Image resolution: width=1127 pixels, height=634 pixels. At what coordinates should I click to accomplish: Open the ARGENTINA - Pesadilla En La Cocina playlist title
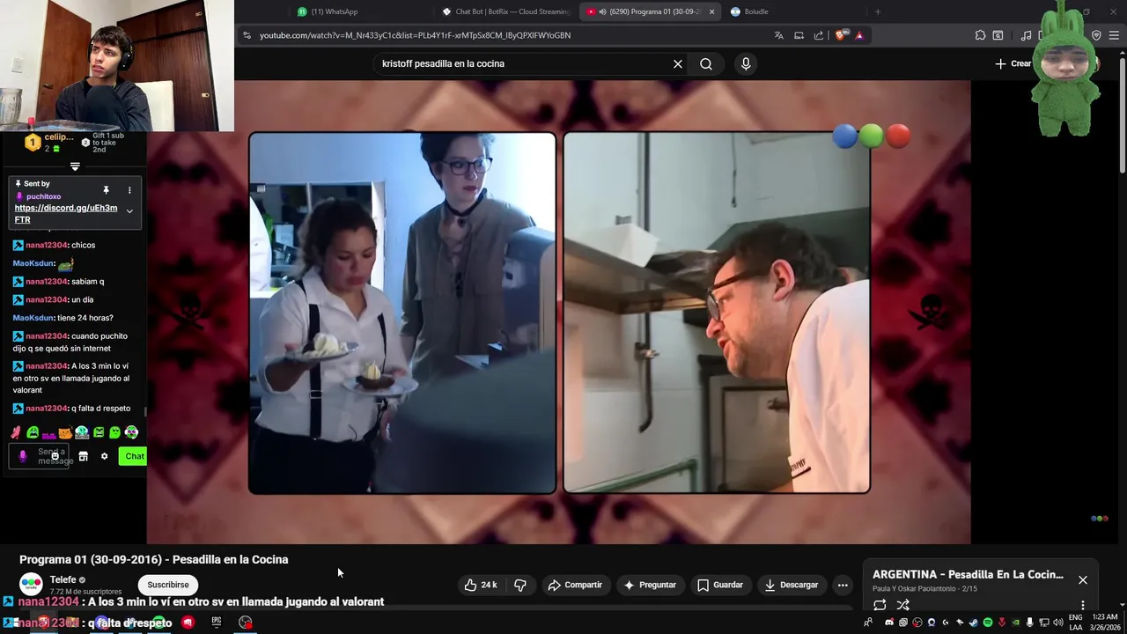(x=968, y=574)
